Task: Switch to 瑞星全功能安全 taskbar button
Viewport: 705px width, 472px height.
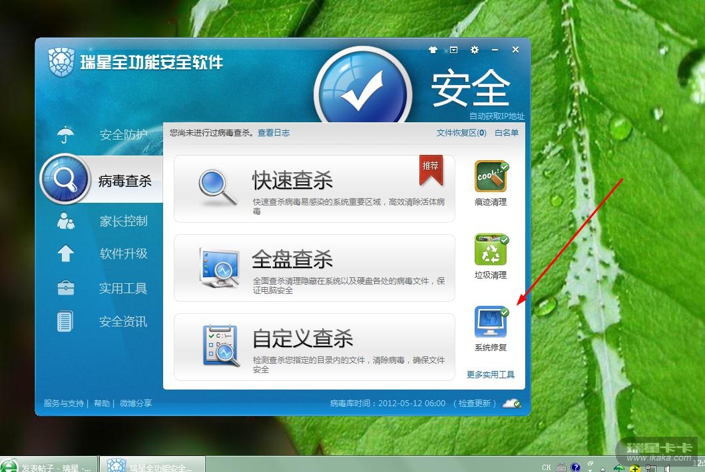Action: [x=152, y=465]
